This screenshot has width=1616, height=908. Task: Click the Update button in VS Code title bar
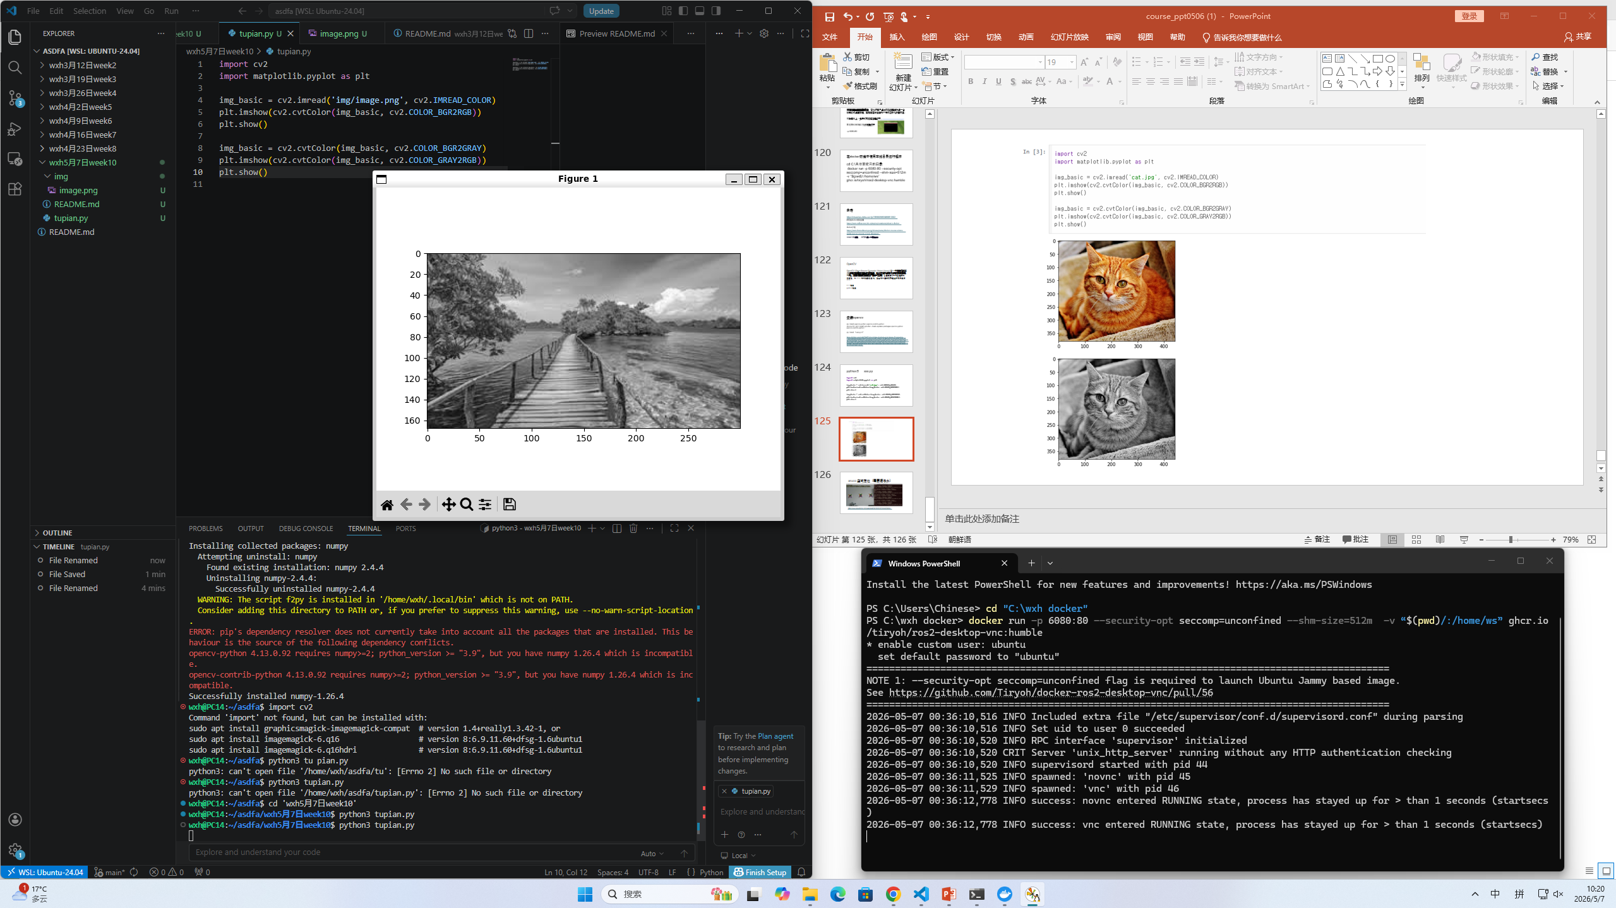(x=601, y=11)
